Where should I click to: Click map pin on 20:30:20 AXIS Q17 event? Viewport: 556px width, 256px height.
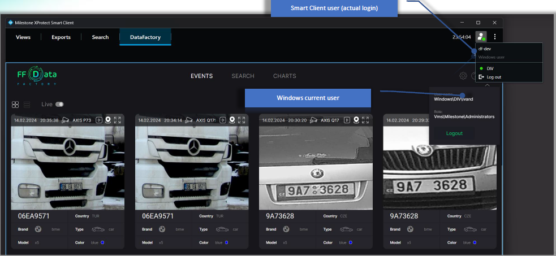click(356, 120)
